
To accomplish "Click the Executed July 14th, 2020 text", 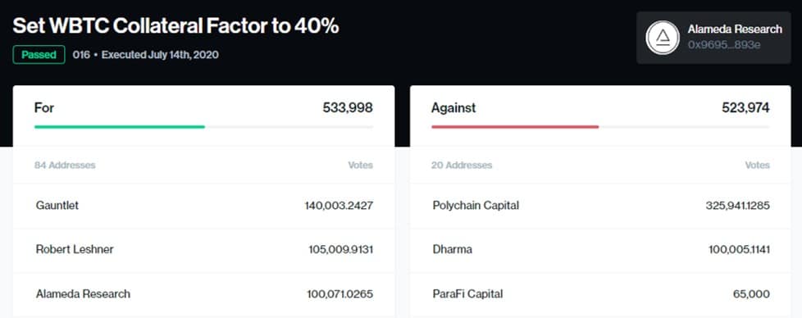I will 160,55.
